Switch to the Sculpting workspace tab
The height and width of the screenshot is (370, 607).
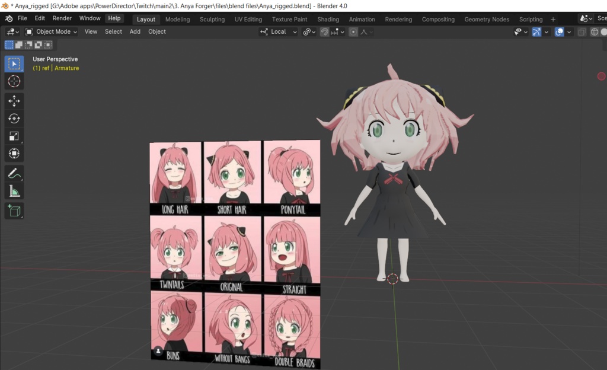[212, 20]
